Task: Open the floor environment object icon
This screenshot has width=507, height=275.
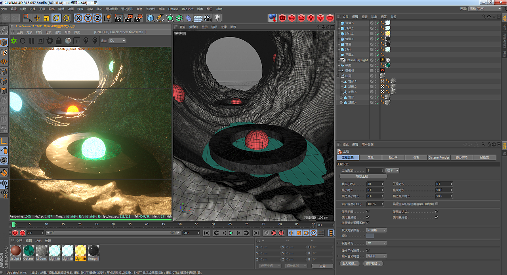Action: pyautogui.click(x=198, y=18)
